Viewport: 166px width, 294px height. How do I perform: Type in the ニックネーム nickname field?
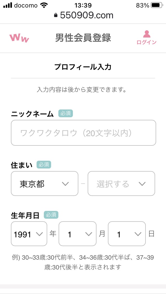[x=83, y=133]
